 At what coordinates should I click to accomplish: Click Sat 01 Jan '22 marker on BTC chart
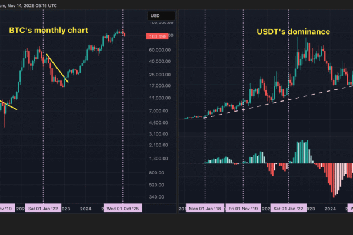(44, 209)
